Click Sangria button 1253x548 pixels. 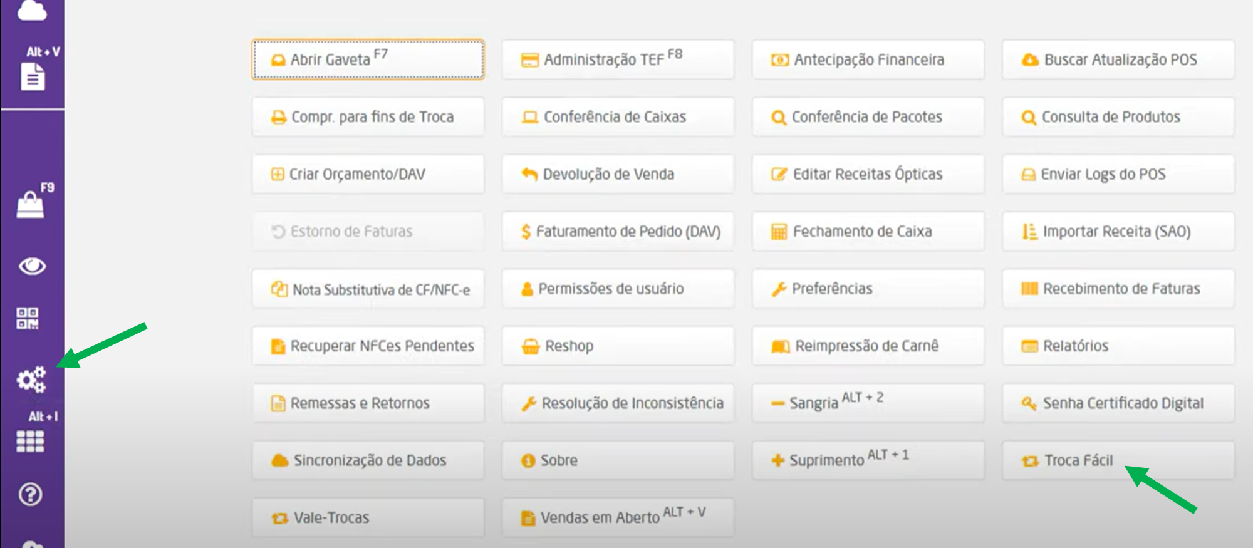click(868, 403)
